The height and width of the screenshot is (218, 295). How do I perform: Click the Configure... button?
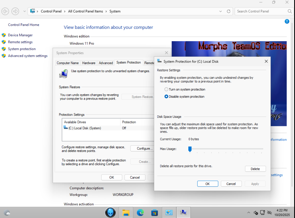pyautogui.click(x=142, y=148)
